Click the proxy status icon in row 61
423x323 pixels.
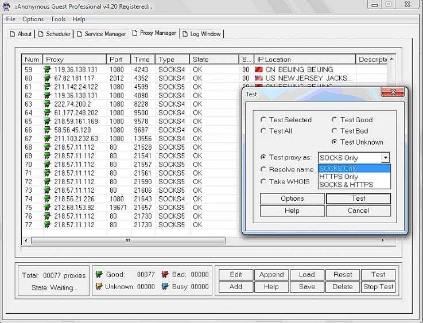point(47,87)
